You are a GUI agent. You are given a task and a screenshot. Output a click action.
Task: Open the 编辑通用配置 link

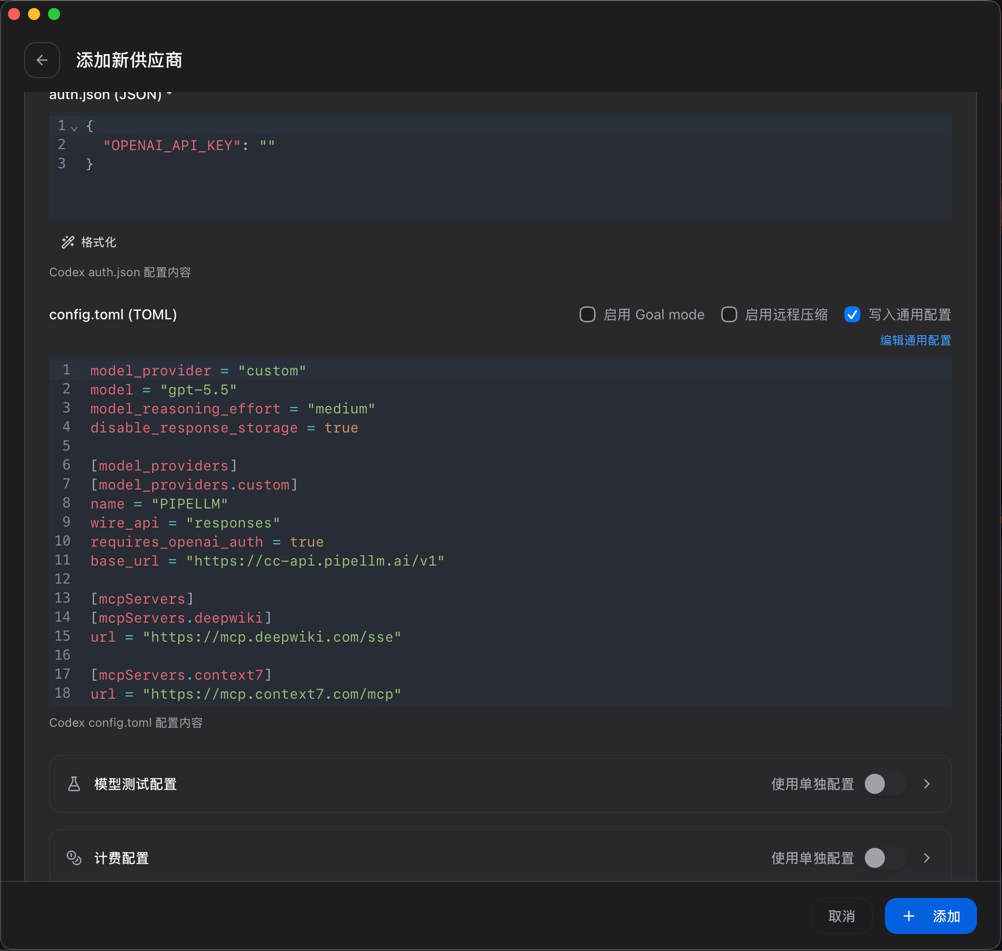point(915,340)
